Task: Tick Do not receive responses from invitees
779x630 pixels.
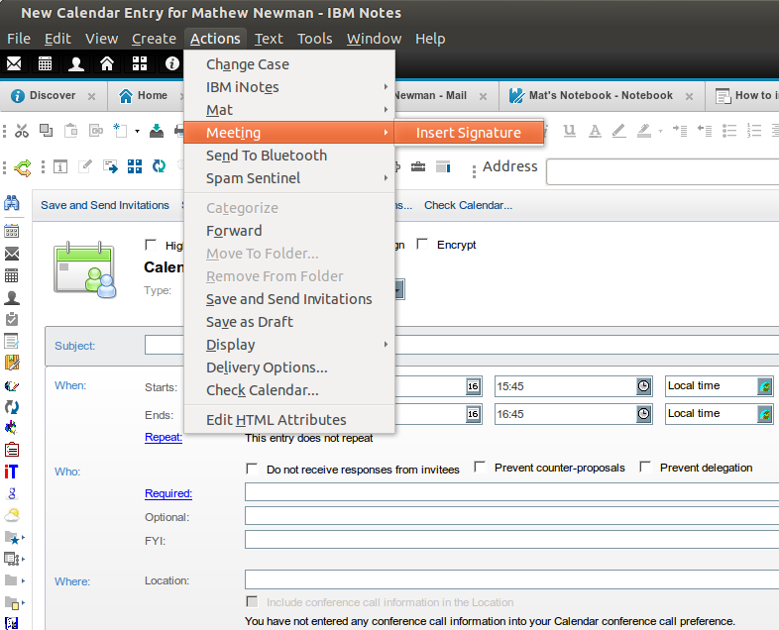Action: click(252, 469)
